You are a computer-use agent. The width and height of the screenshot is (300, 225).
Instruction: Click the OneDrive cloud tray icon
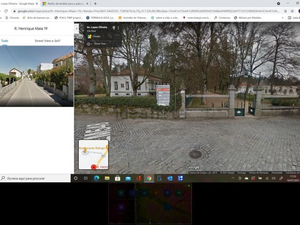(x=247, y=178)
